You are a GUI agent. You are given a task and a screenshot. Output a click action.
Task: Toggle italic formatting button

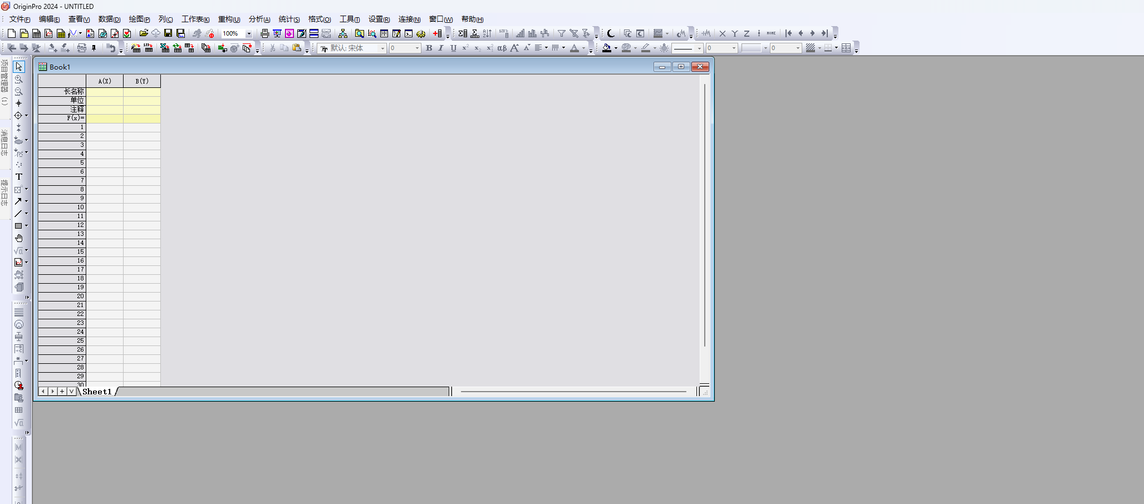click(440, 48)
